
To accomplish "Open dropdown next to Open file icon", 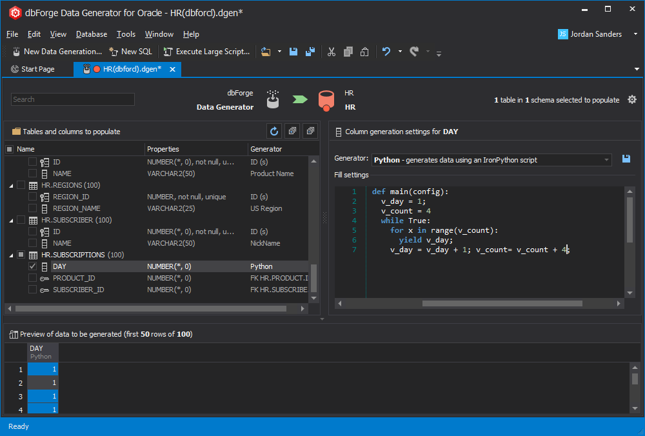I will (280, 52).
